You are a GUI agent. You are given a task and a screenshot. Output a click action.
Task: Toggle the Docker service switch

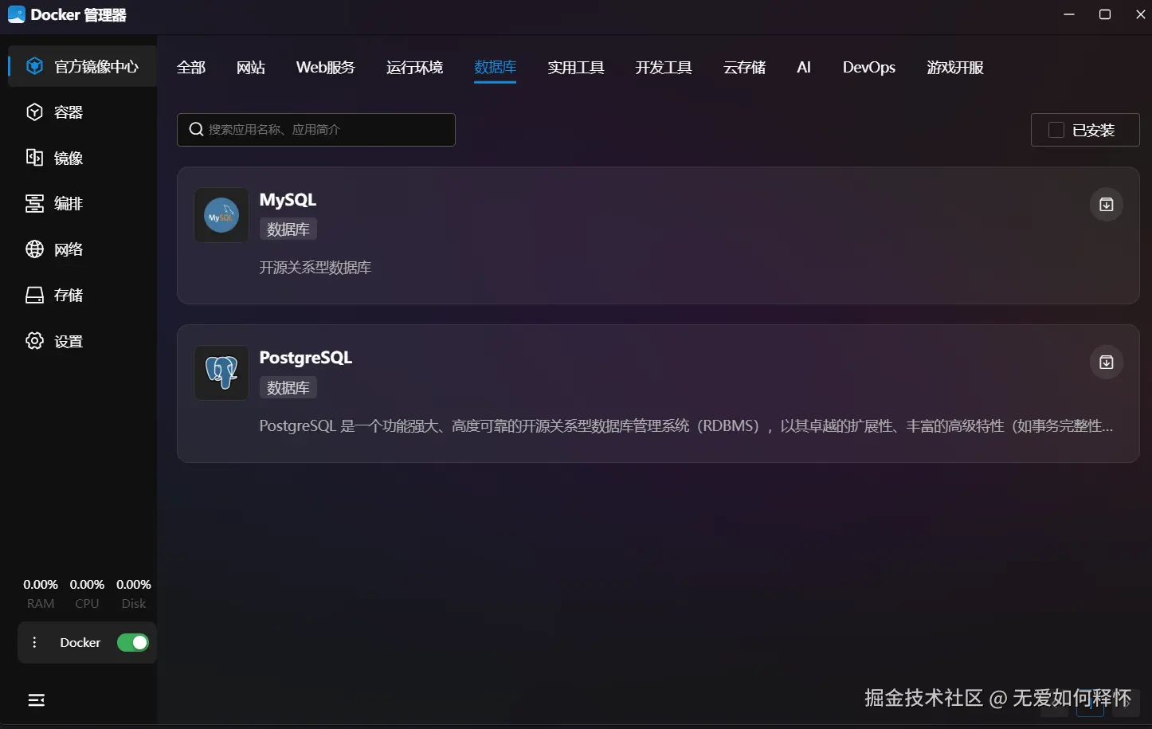click(x=133, y=642)
